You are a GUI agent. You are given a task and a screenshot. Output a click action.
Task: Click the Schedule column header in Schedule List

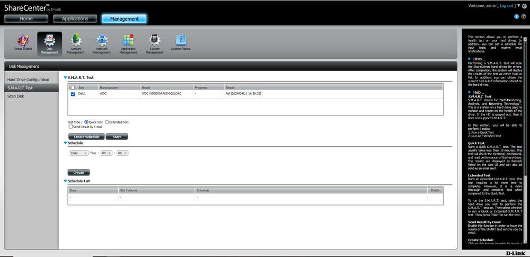(x=311, y=190)
